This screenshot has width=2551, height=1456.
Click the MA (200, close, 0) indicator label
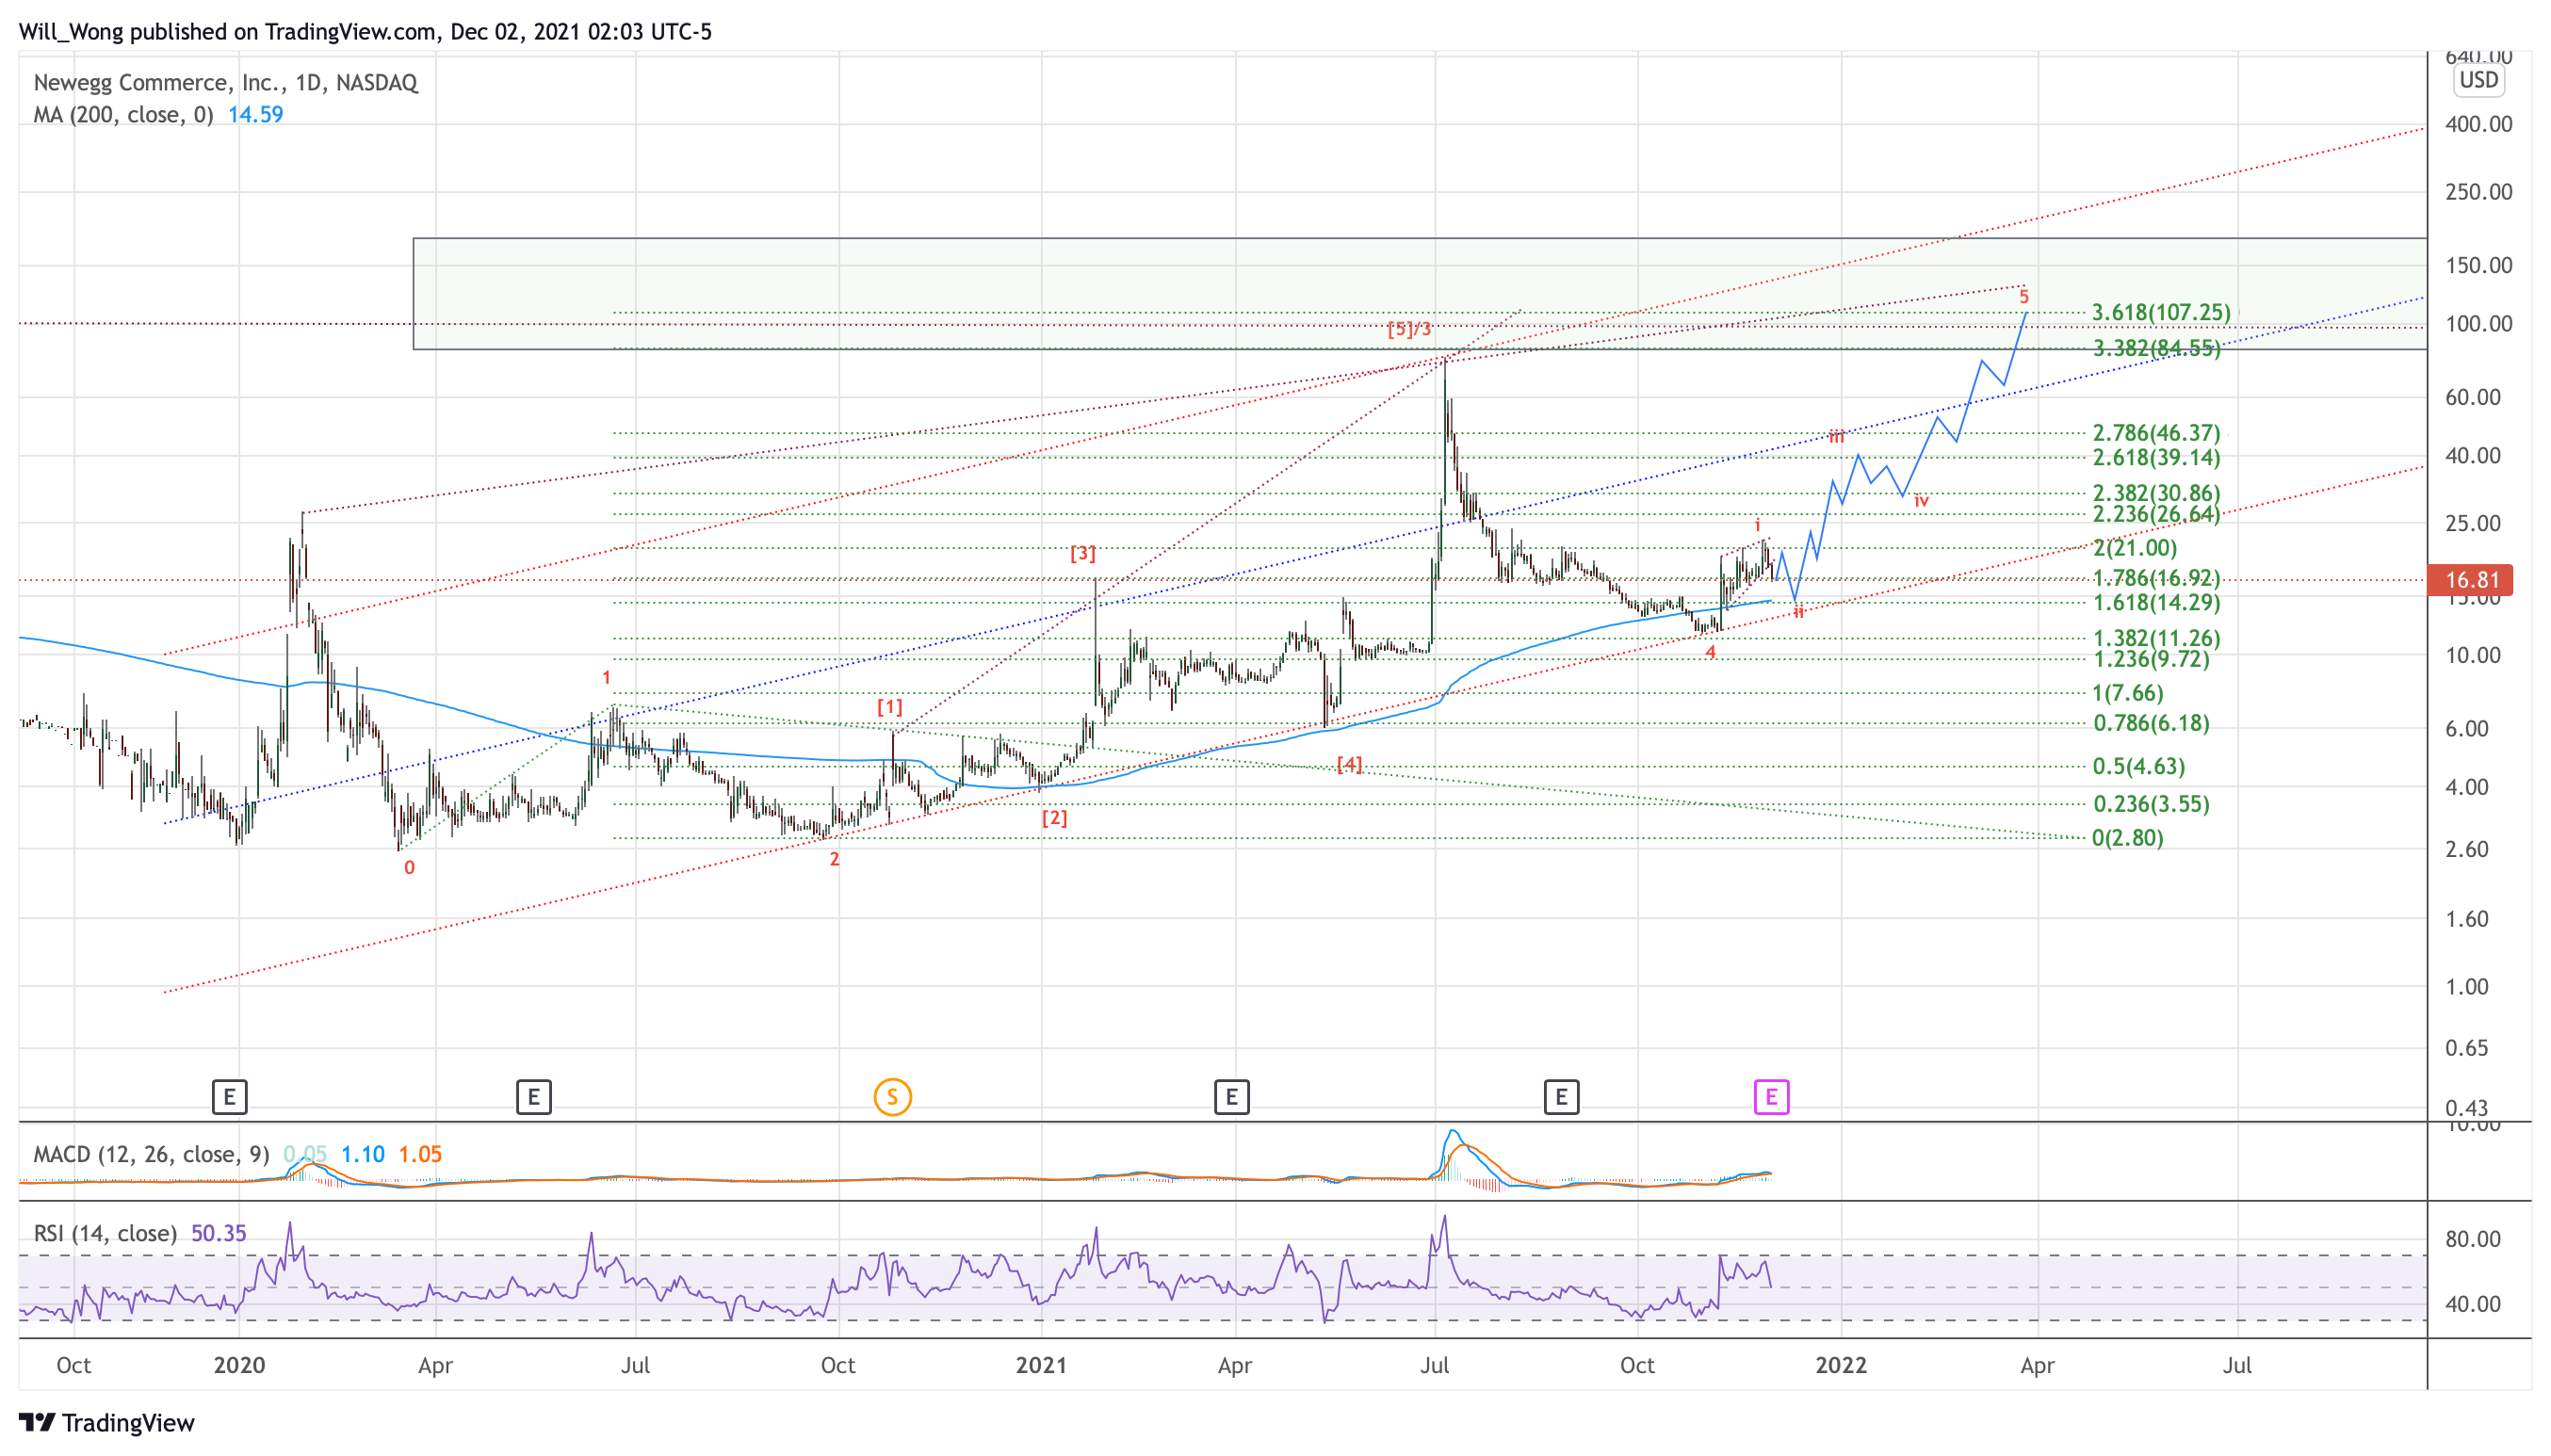[x=123, y=114]
